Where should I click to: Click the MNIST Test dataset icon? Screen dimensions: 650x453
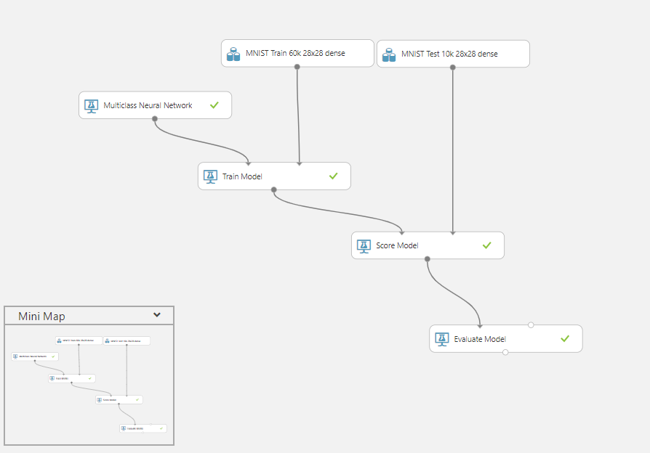pos(389,54)
